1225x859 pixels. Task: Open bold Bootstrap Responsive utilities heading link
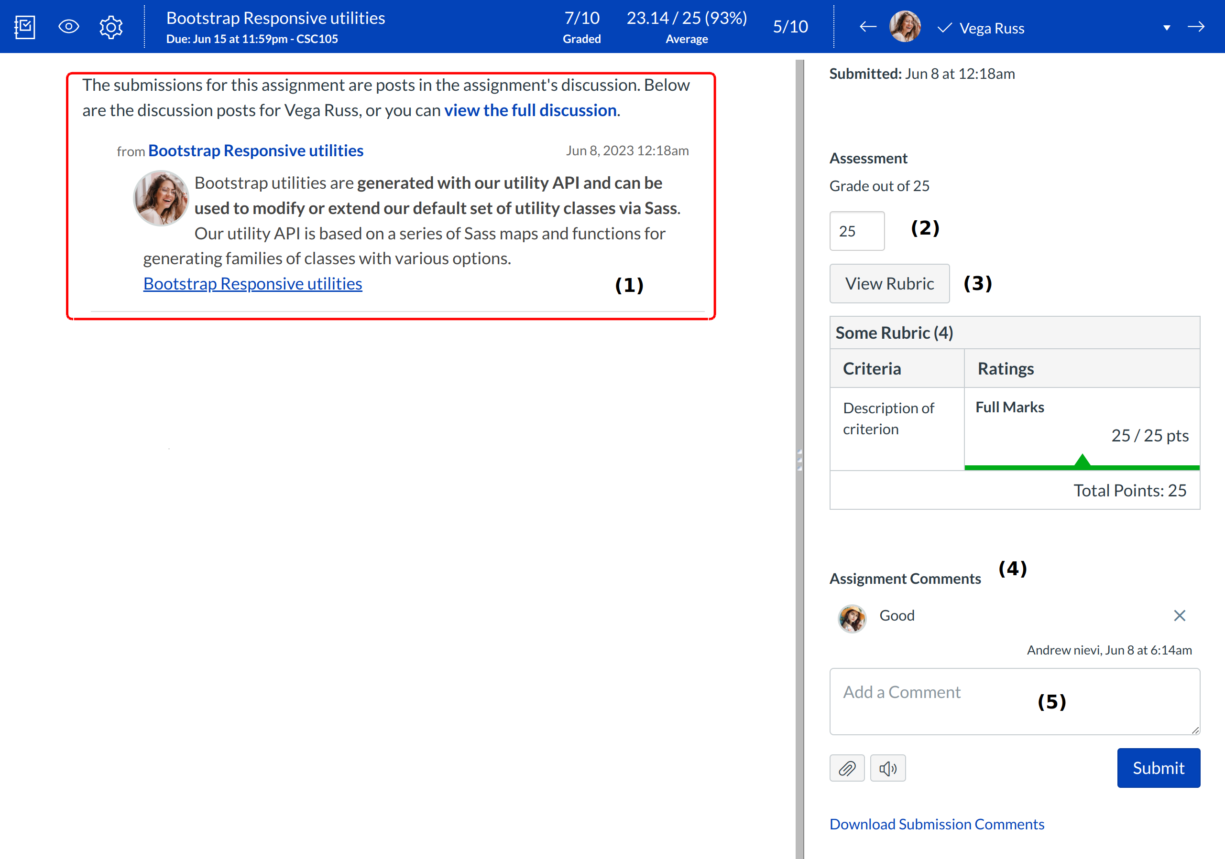point(255,151)
